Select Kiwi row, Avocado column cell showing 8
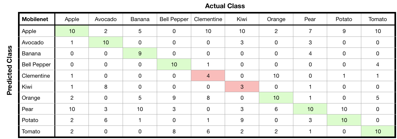This screenshot has height=139, width=397. pyautogui.click(x=106, y=87)
